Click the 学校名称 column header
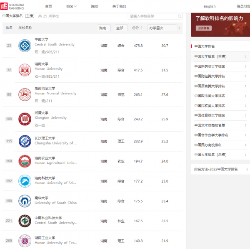Image resolution: width=250 pixels, height=249 pixels. point(25,28)
